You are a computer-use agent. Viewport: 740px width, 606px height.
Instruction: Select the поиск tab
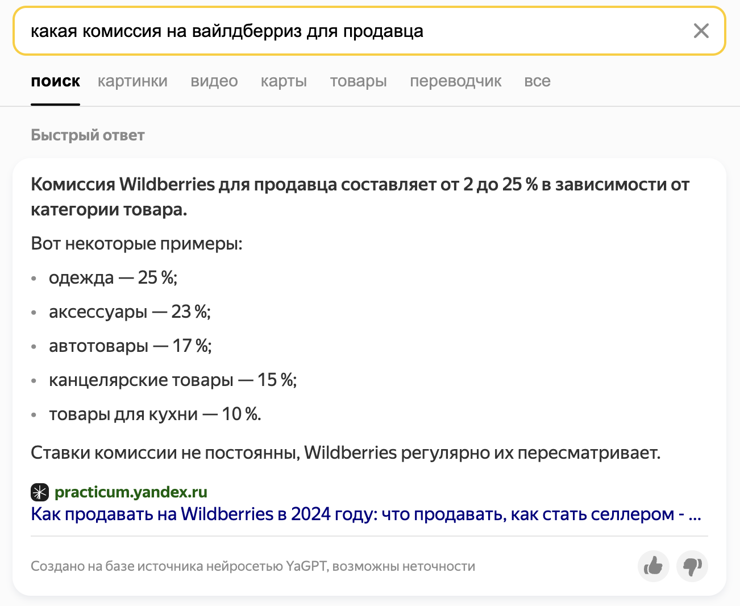tap(55, 81)
